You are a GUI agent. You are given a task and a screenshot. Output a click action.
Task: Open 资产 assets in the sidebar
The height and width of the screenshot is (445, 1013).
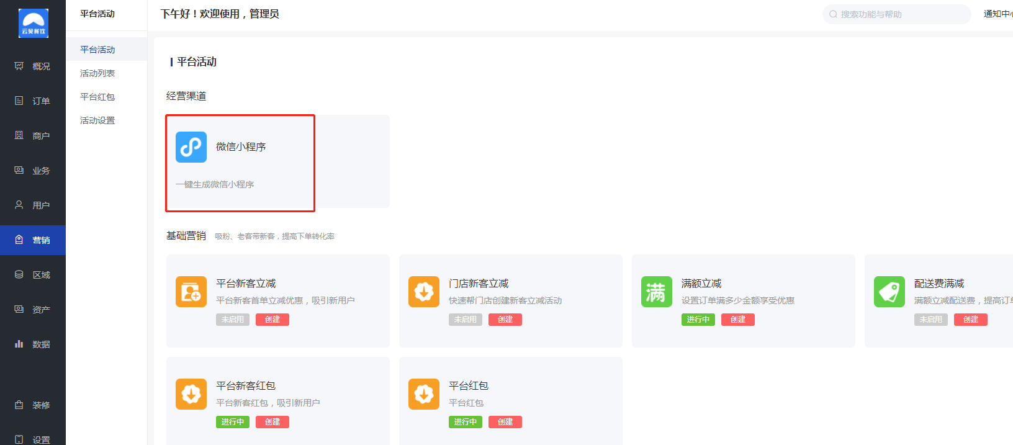33,310
